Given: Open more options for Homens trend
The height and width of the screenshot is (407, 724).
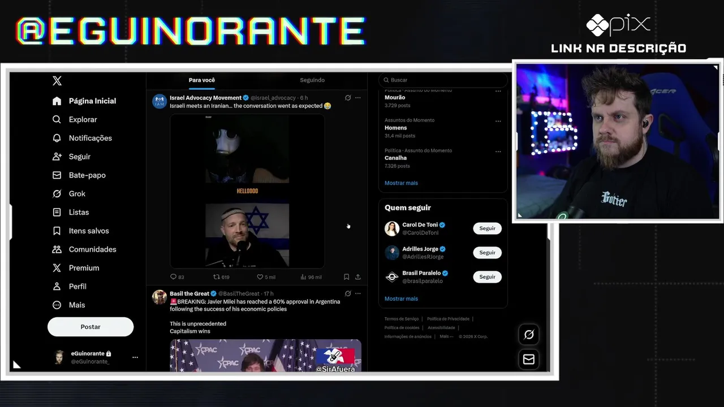Looking at the screenshot, I should point(498,121).
